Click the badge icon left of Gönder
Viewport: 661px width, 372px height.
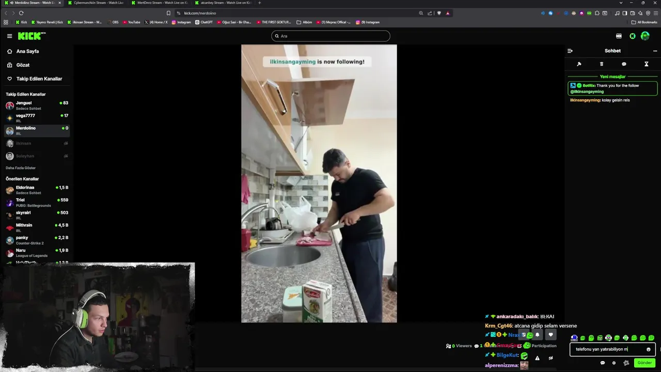[626, 363]
